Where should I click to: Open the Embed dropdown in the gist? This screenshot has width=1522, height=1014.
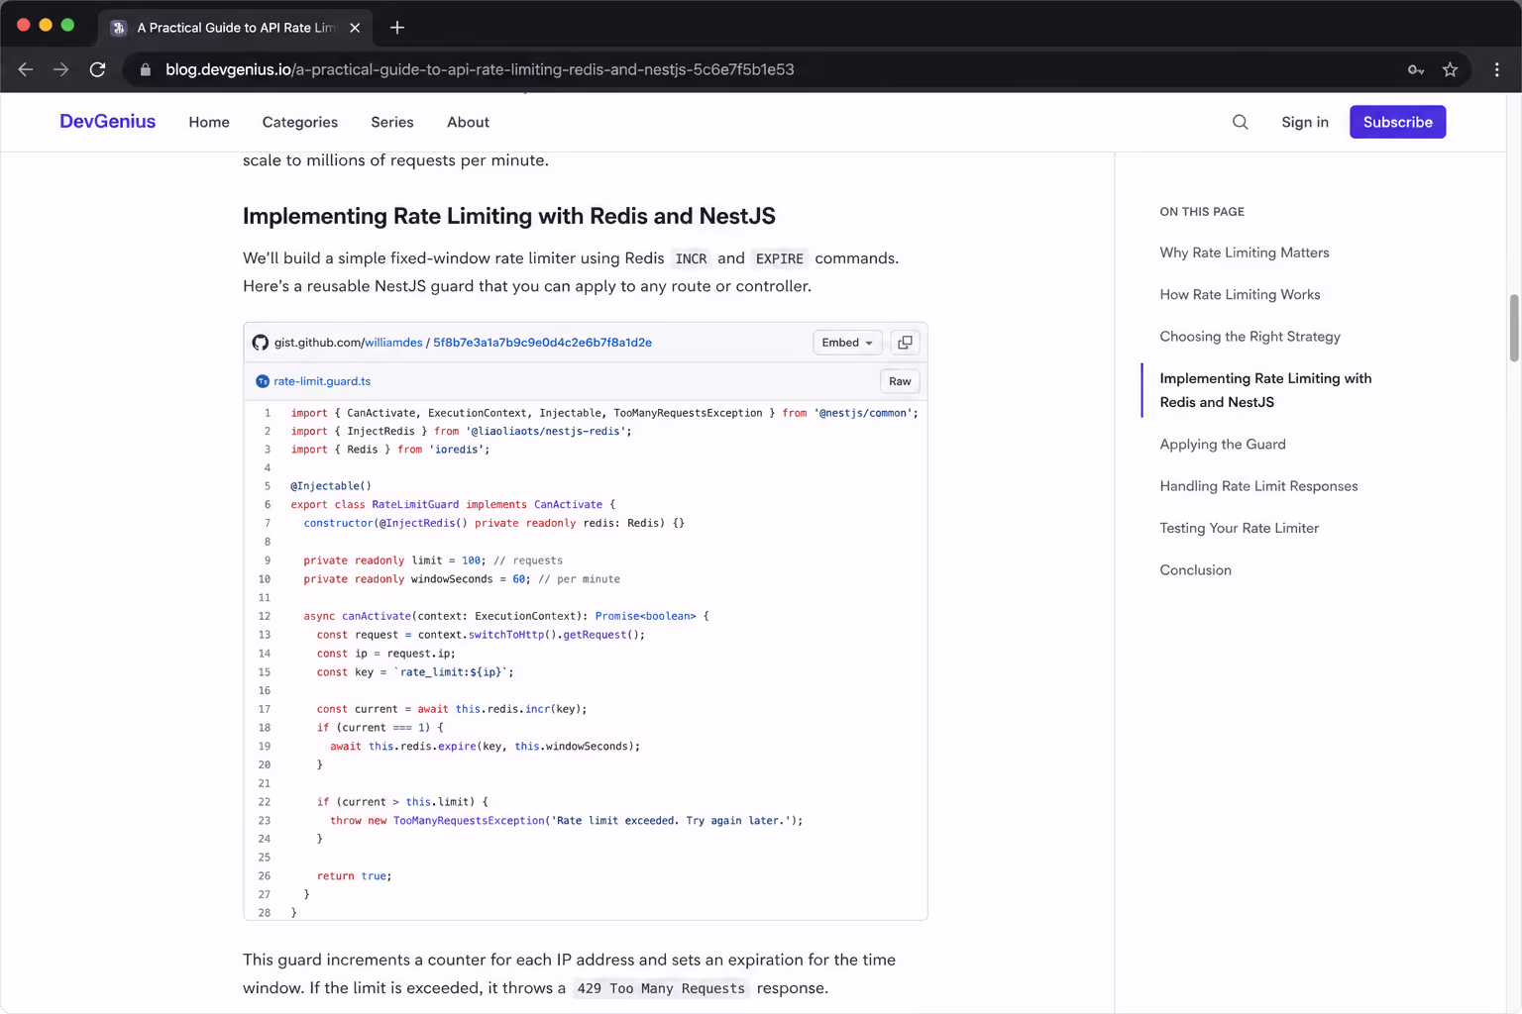(x=847, y=343)
